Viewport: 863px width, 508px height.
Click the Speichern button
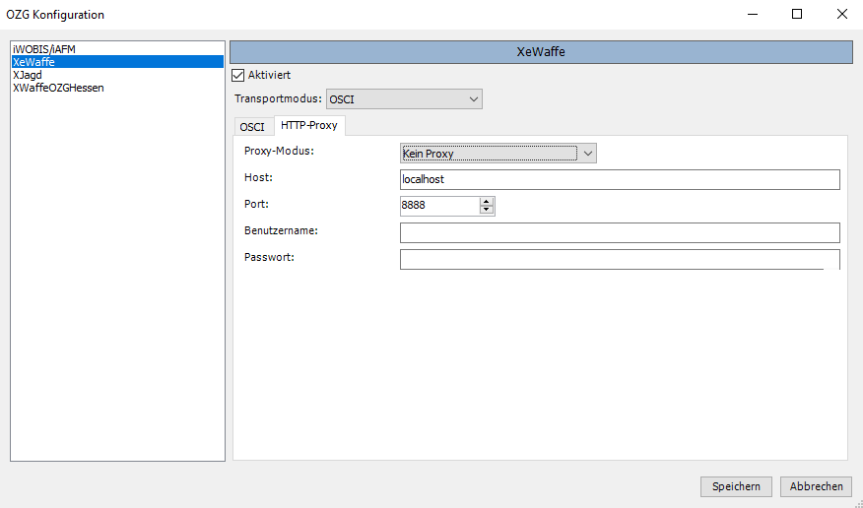pyautogui.click(x=736, y=486)
